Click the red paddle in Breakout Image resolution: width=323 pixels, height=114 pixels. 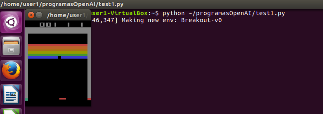(63, 99)
